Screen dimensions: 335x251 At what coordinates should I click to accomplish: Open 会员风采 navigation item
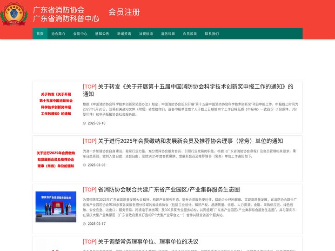190,33
